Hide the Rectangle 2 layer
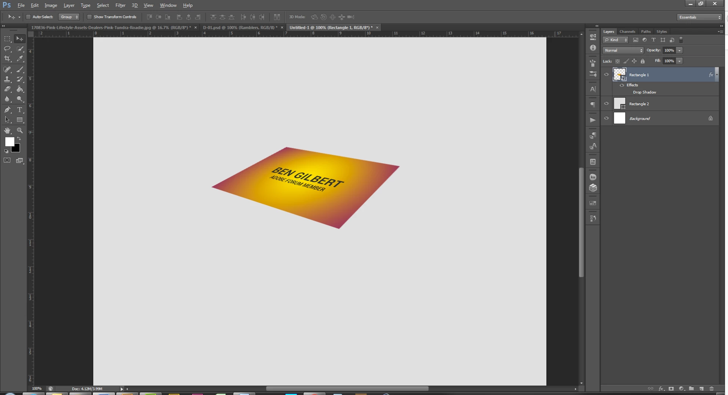The image size is (728, 395). pos(606,103)
